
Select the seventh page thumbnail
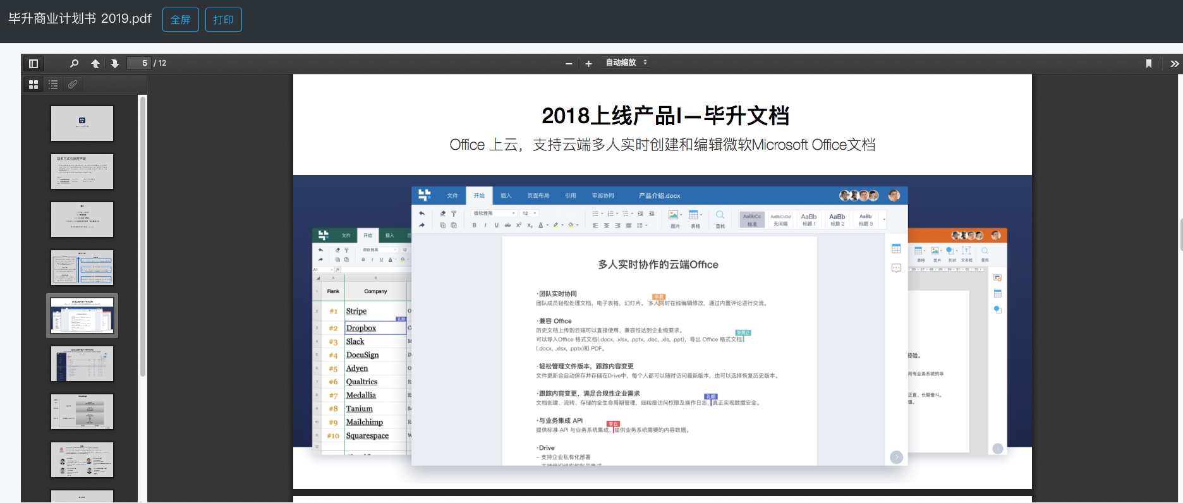82,411
